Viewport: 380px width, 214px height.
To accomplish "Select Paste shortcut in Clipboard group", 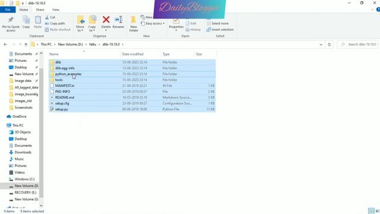I will click(x=58, y=30).
